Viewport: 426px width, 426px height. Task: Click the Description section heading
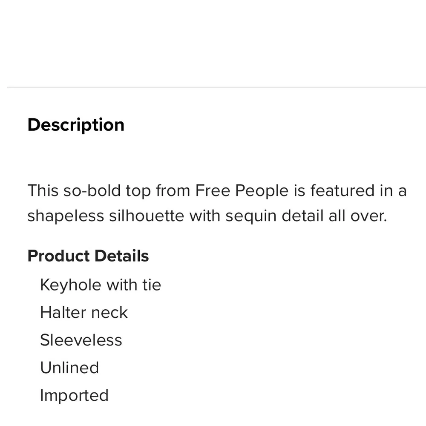(x=76, y=125)
